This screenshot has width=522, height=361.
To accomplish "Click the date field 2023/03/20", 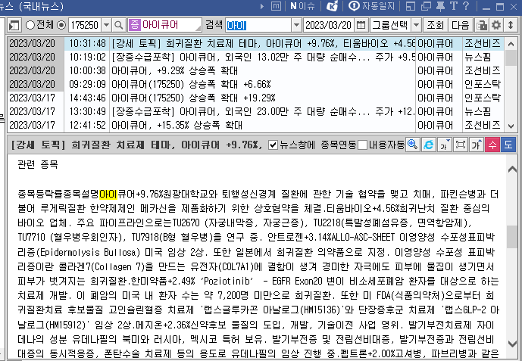I will [329, 25].
